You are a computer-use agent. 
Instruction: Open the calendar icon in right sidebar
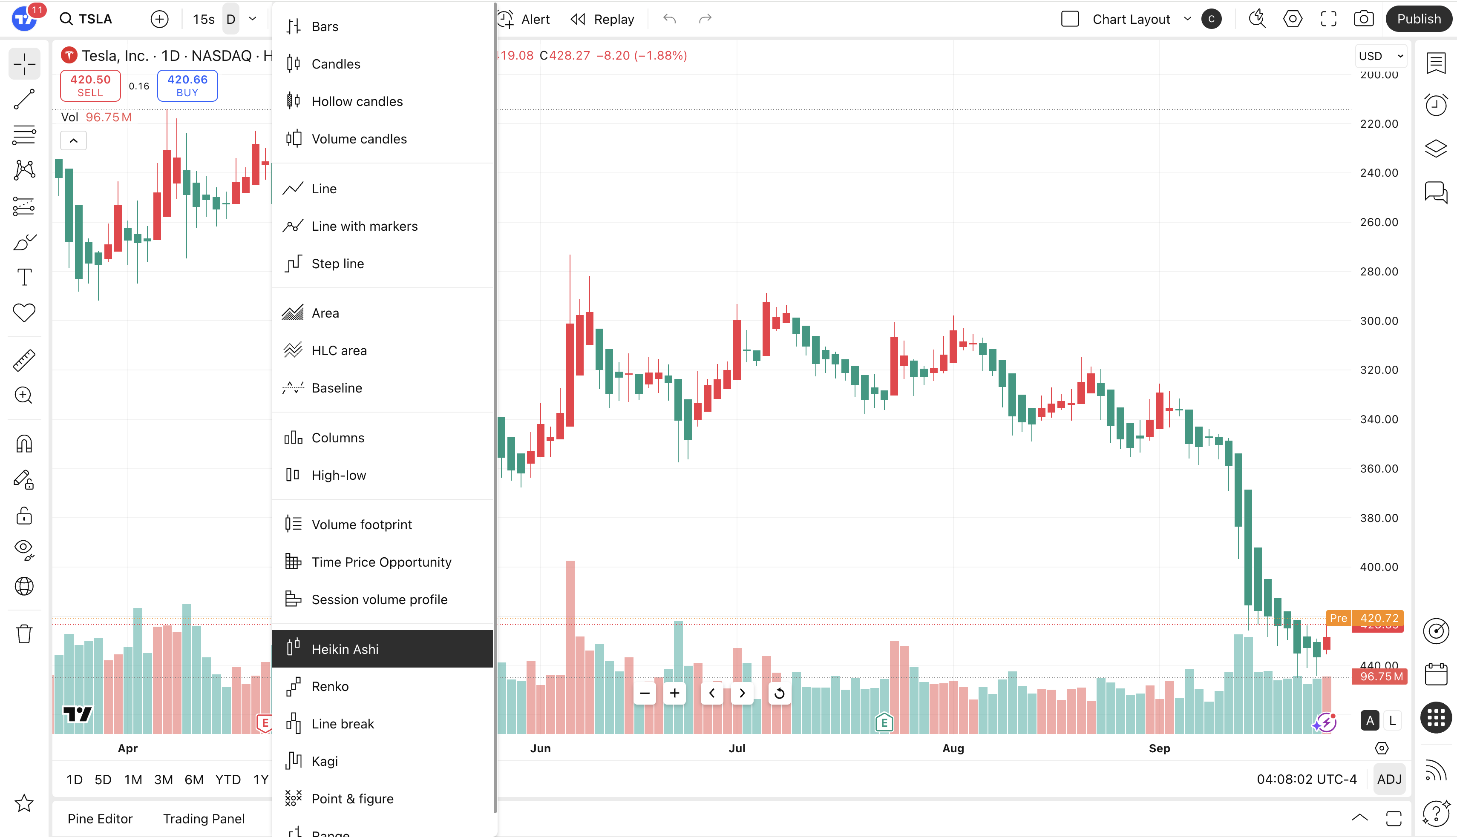tap(1436, 674)
